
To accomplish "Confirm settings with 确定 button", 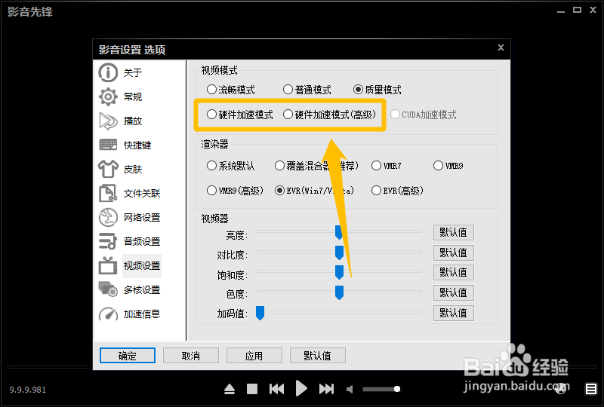I will pos(128,356).
